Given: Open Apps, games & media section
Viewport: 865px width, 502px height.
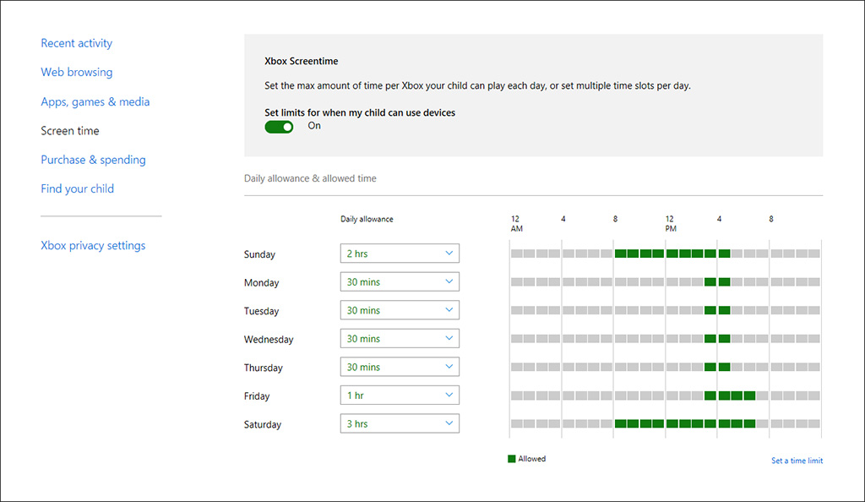Looking at the screenshot, I should click(x=95, y=101).
